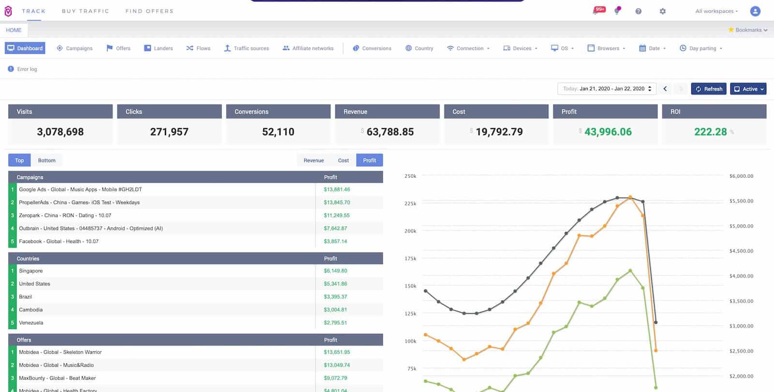Click the Refresh button
Viewport: 774px width, 392px height.
coord(709,89)
